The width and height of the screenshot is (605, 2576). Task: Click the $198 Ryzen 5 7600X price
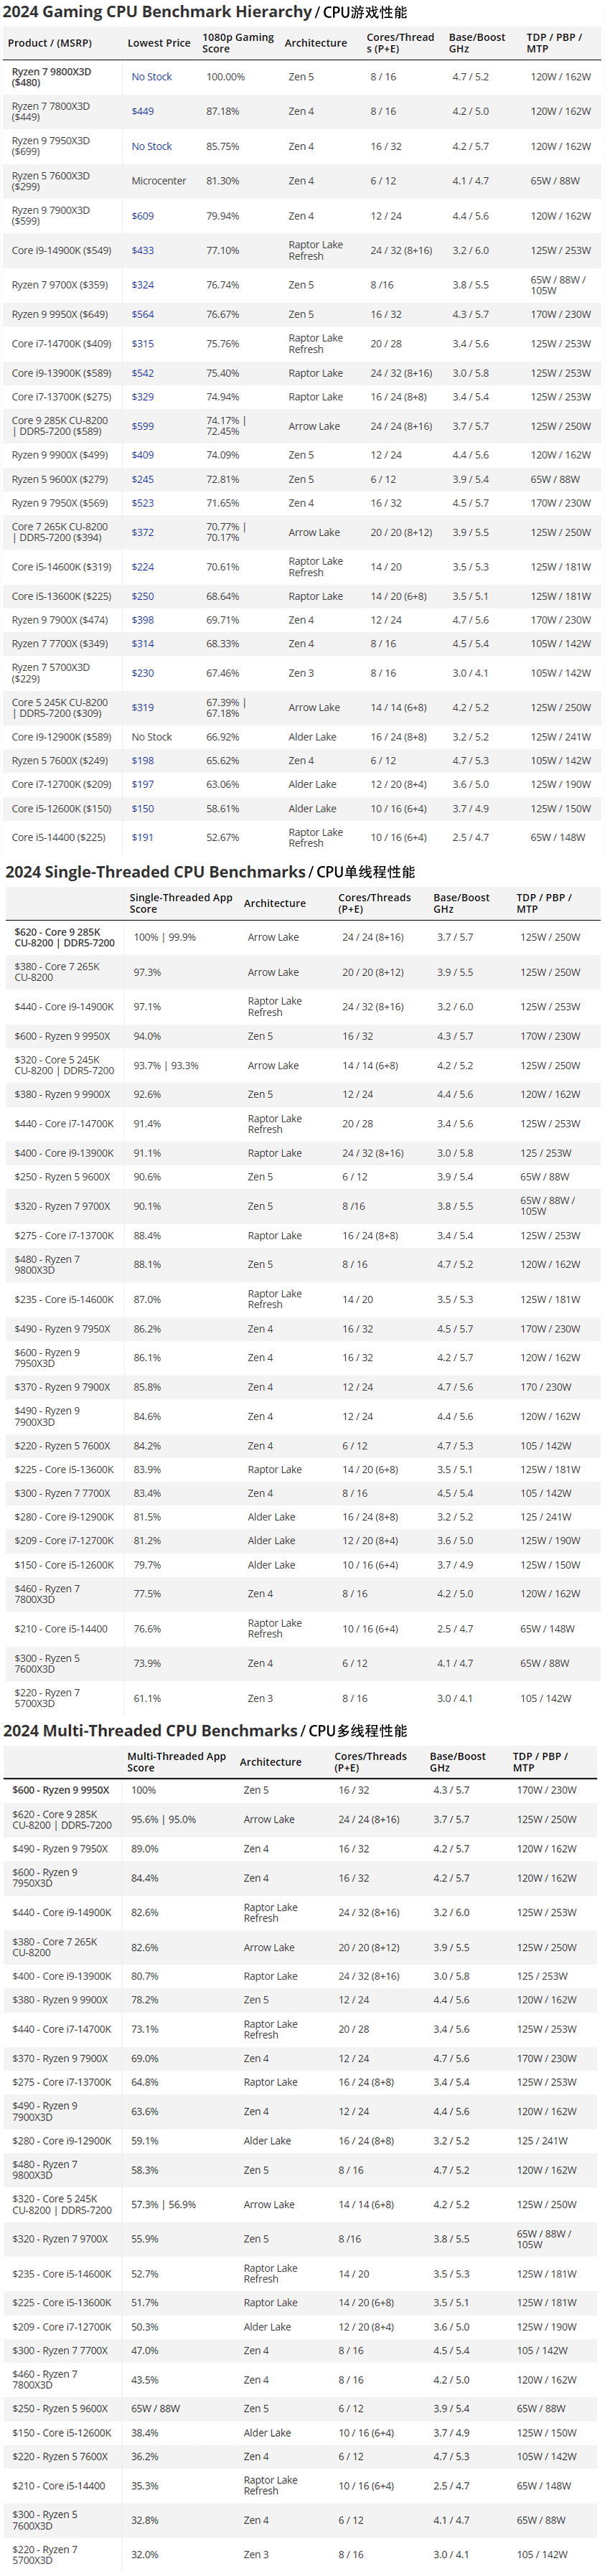[142, 761]
